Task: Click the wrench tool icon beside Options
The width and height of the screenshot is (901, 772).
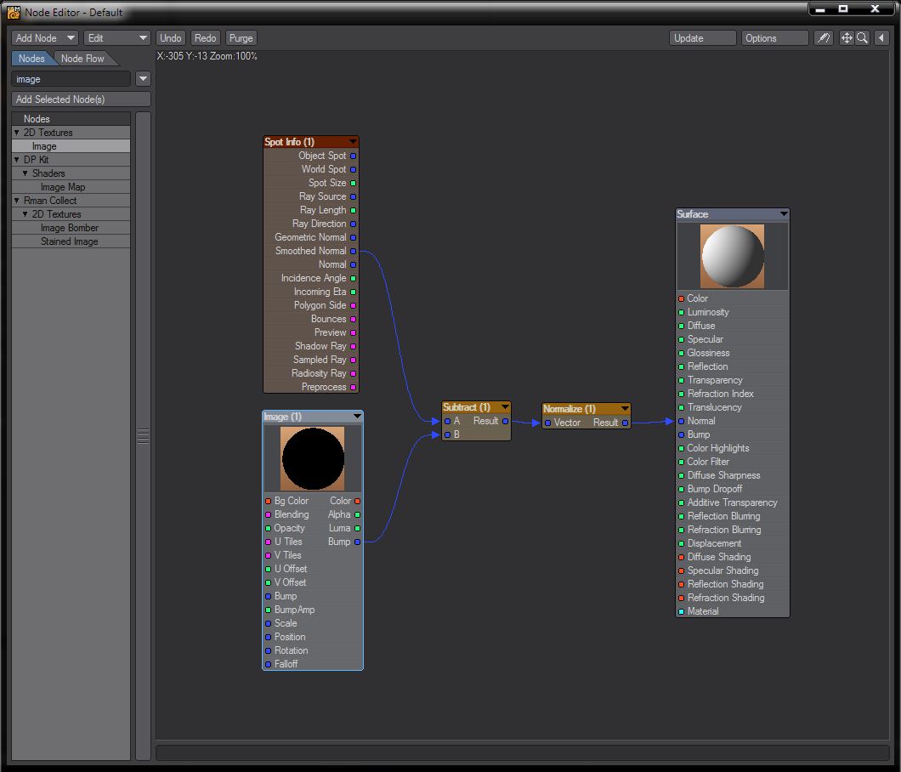Action: pyautogui.click(x=823, y=38)
